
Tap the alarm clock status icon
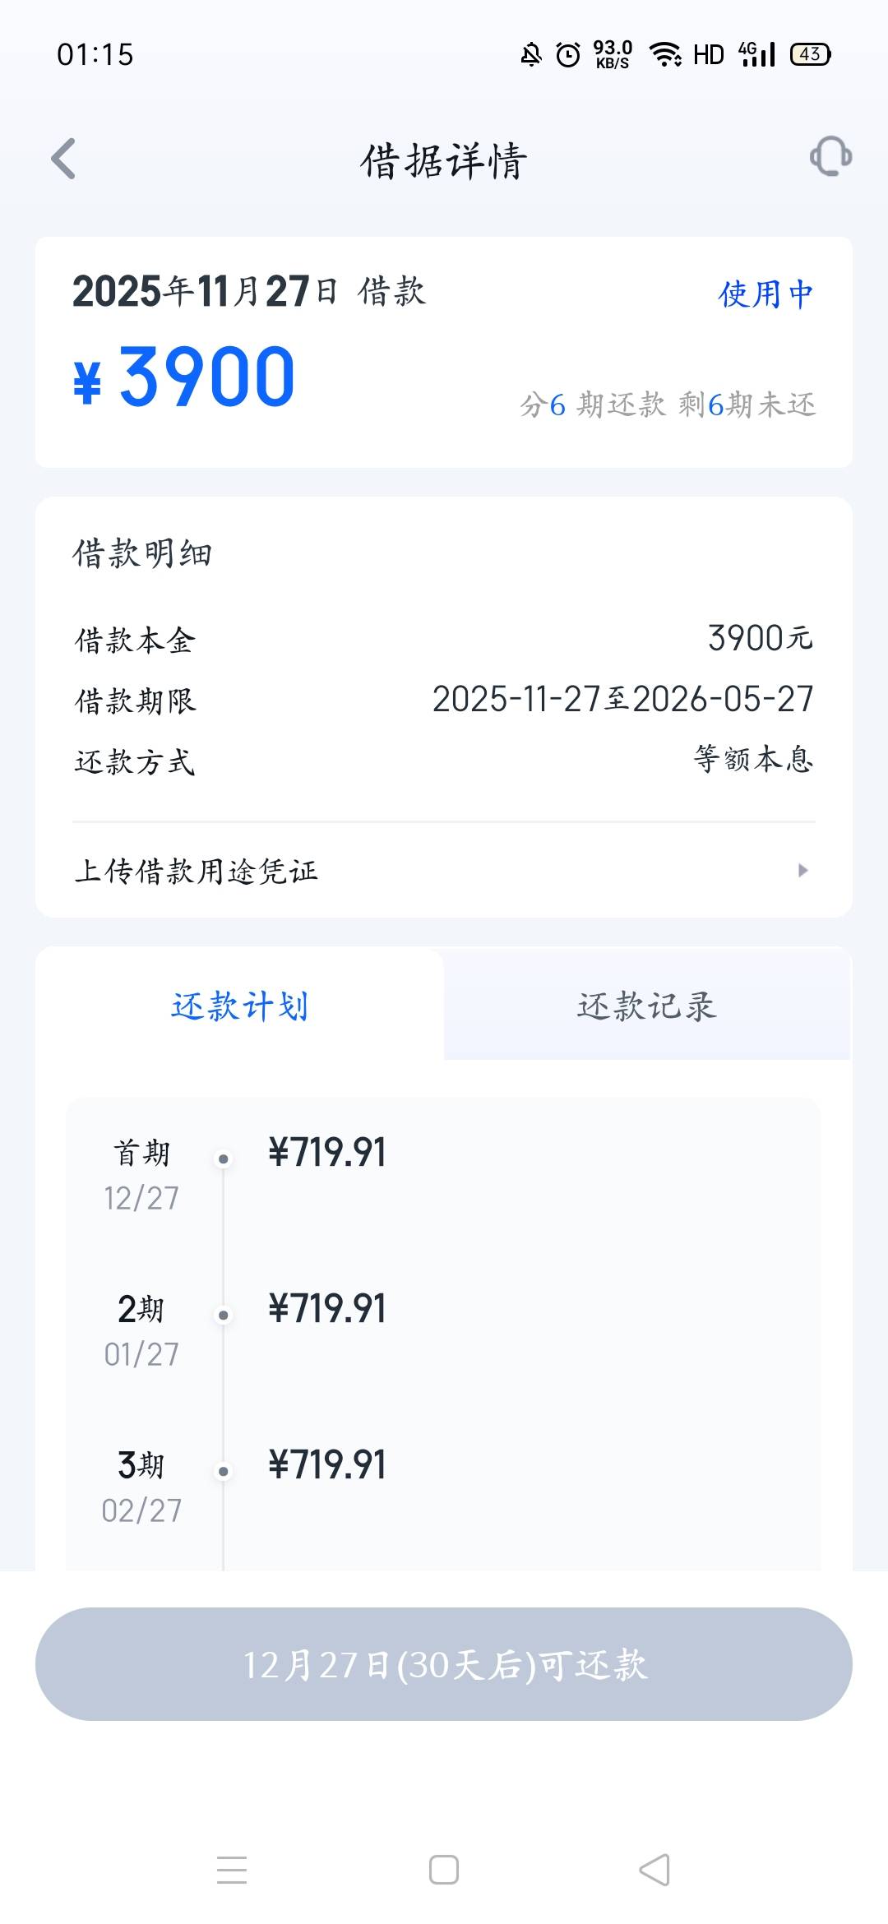568,55
